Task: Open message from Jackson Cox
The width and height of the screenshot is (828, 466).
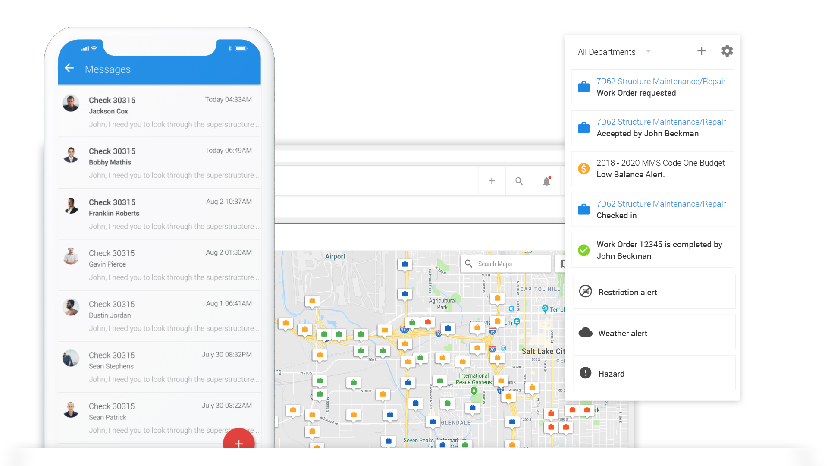Action: coord(159,112)
